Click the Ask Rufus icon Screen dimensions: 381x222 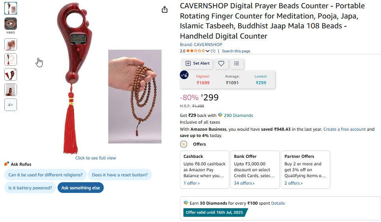pos(7,164)
